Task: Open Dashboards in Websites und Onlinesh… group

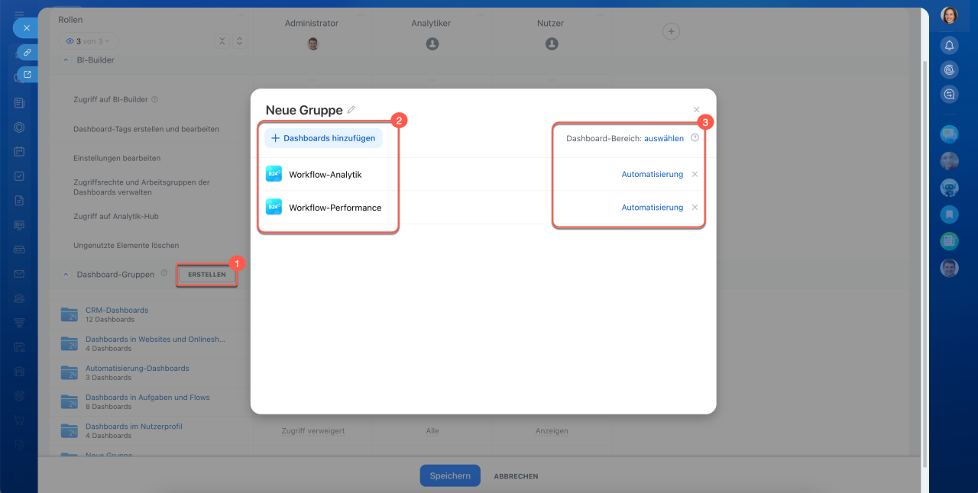Action: pyautogui.click(x=156, y=340)
